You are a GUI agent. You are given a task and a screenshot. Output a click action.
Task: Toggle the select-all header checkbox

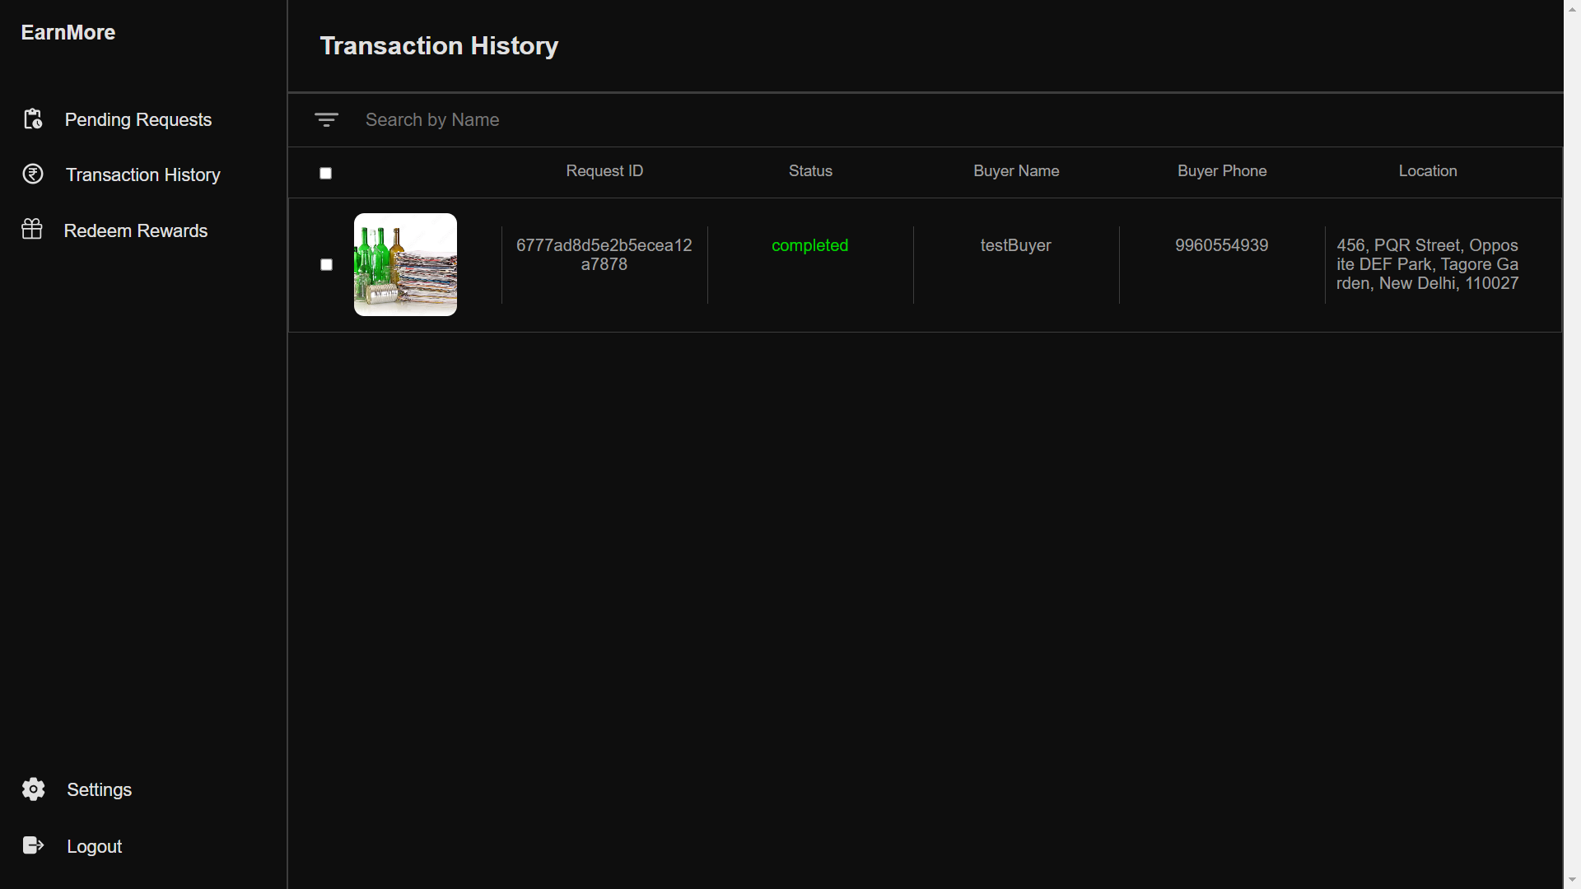pos(326,173)
